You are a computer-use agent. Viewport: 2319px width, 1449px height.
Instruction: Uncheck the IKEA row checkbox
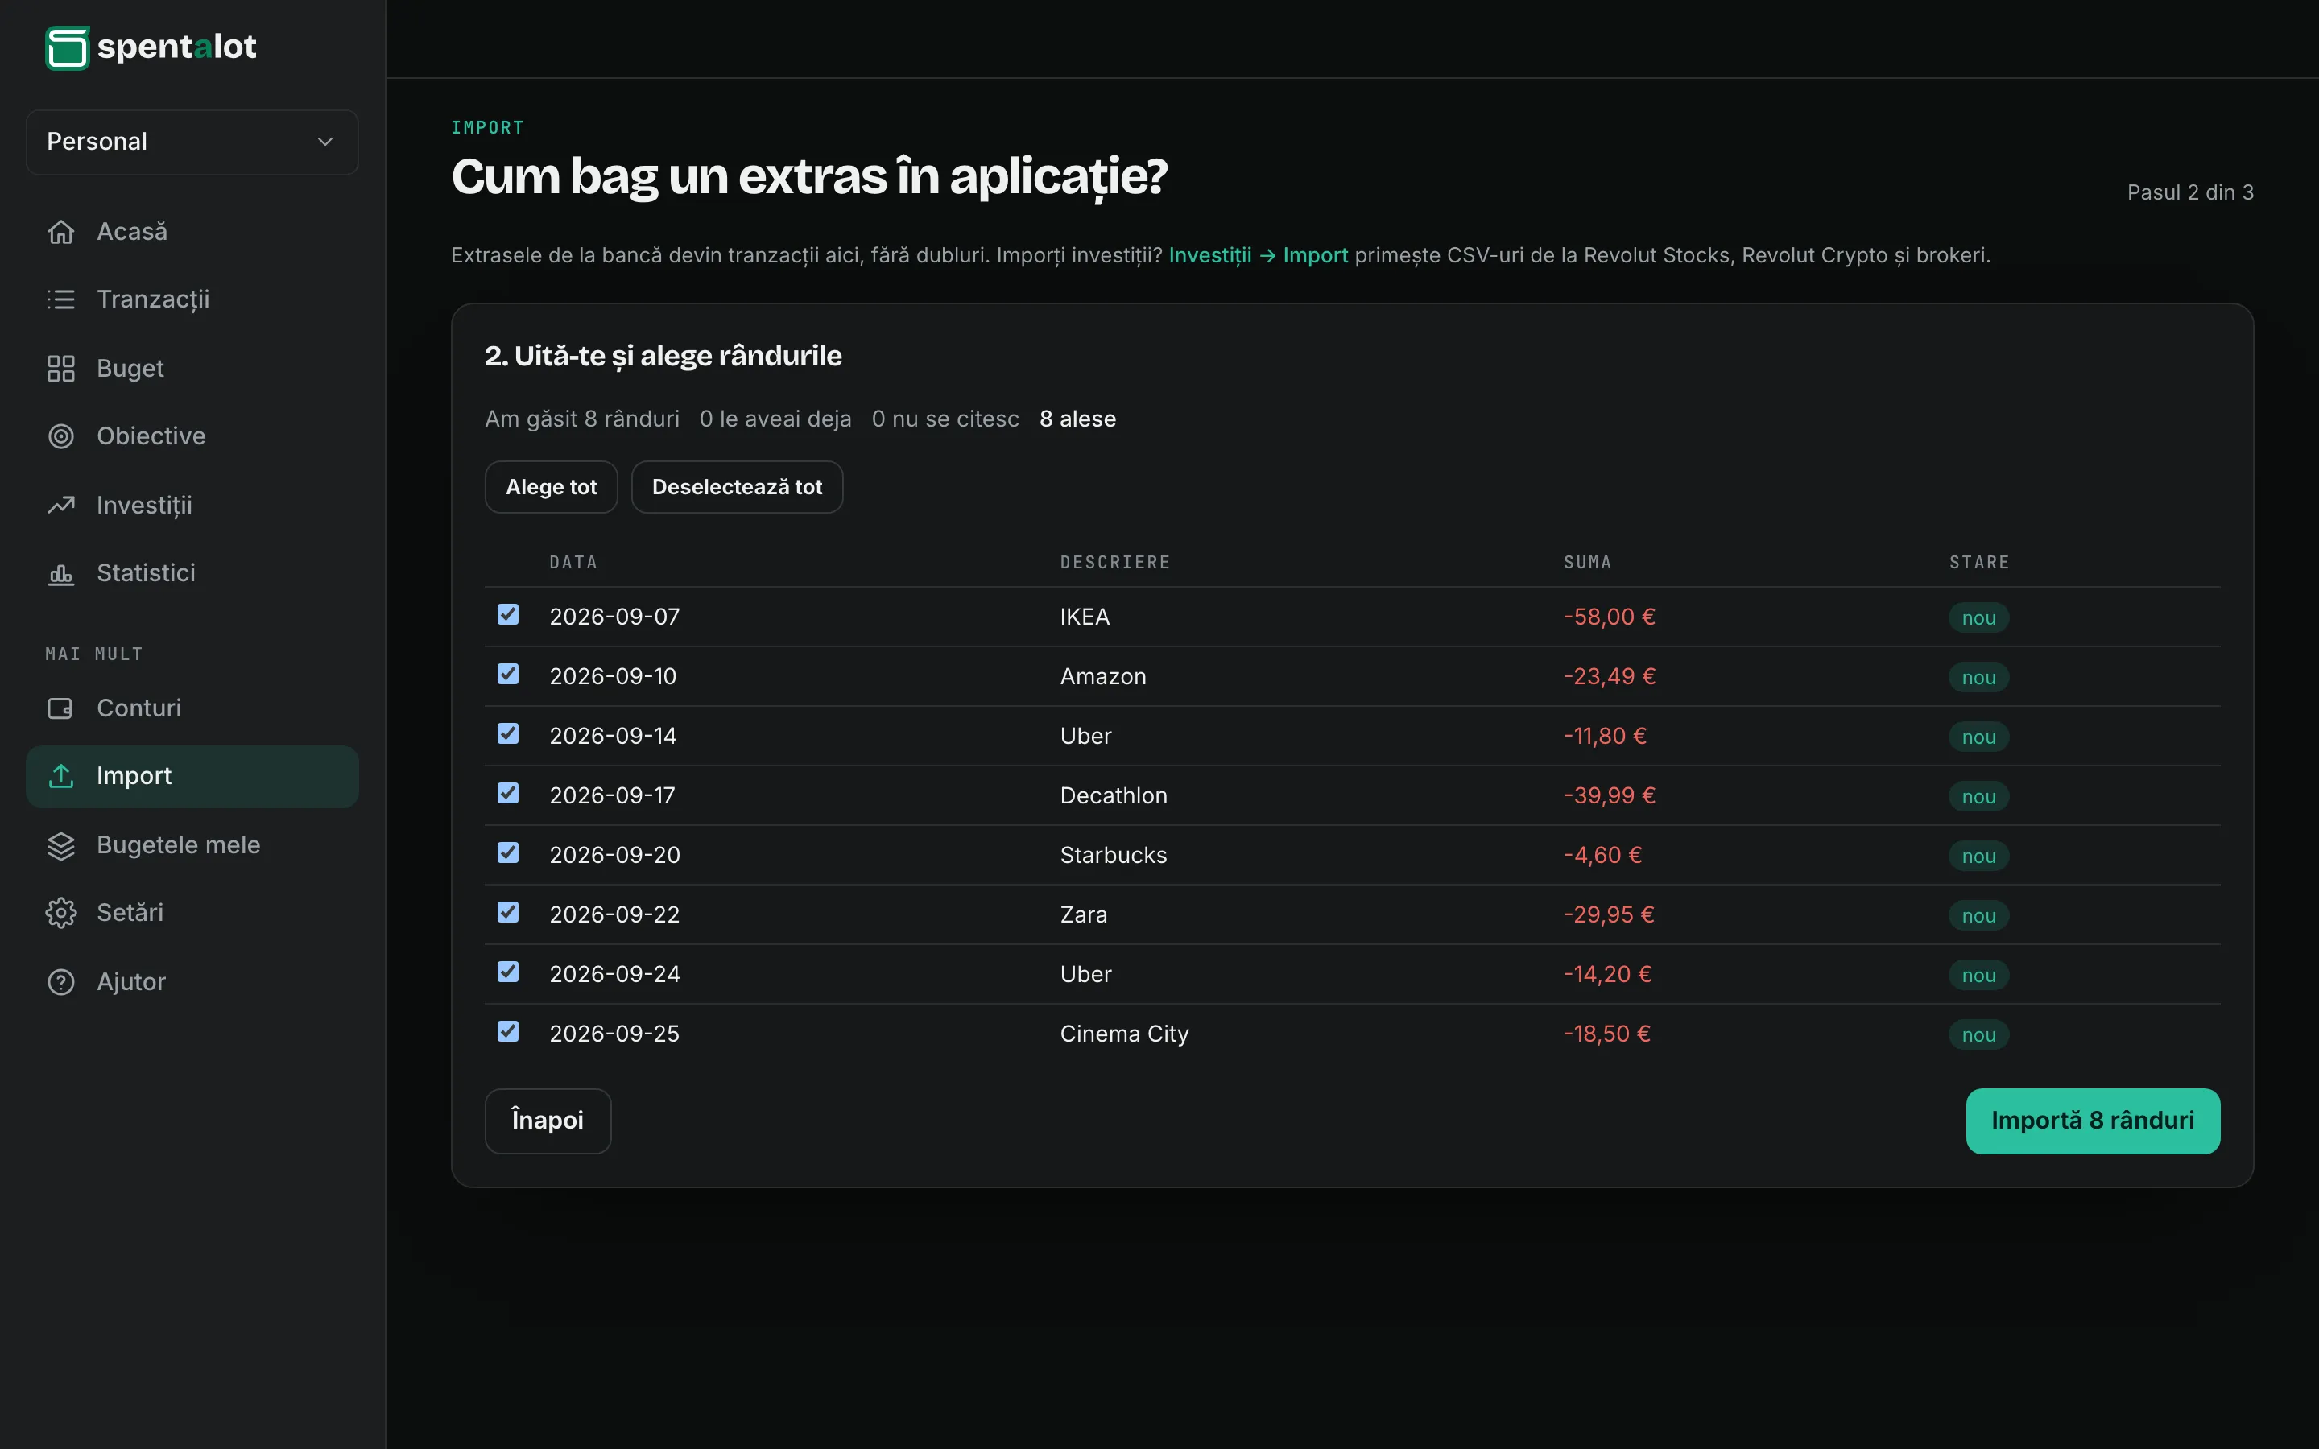[508, 614]
